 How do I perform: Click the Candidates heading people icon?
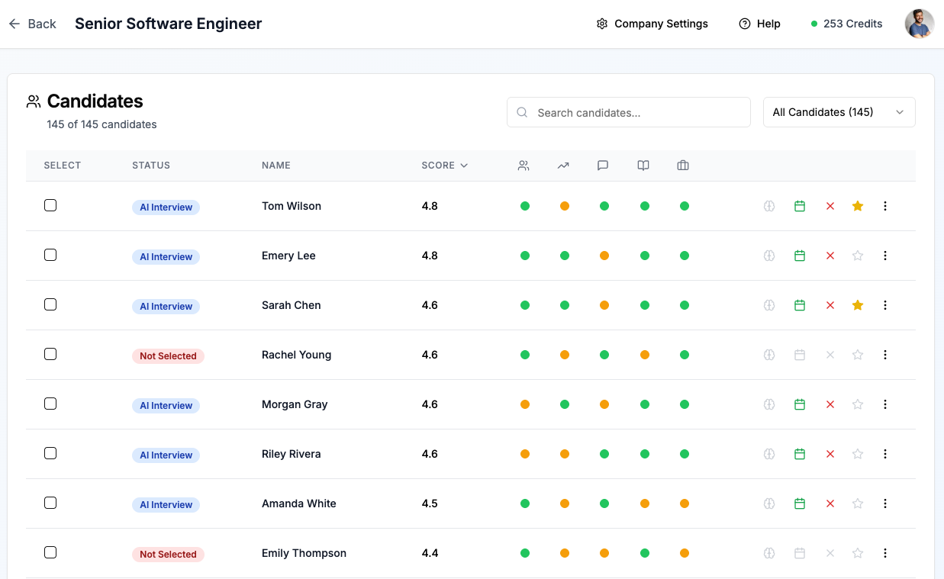[34, 100]
